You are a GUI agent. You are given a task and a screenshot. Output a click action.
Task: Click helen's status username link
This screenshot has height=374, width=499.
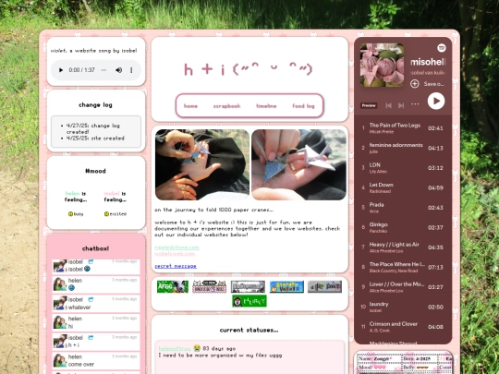pyautogui.click(x=175, y=348)
